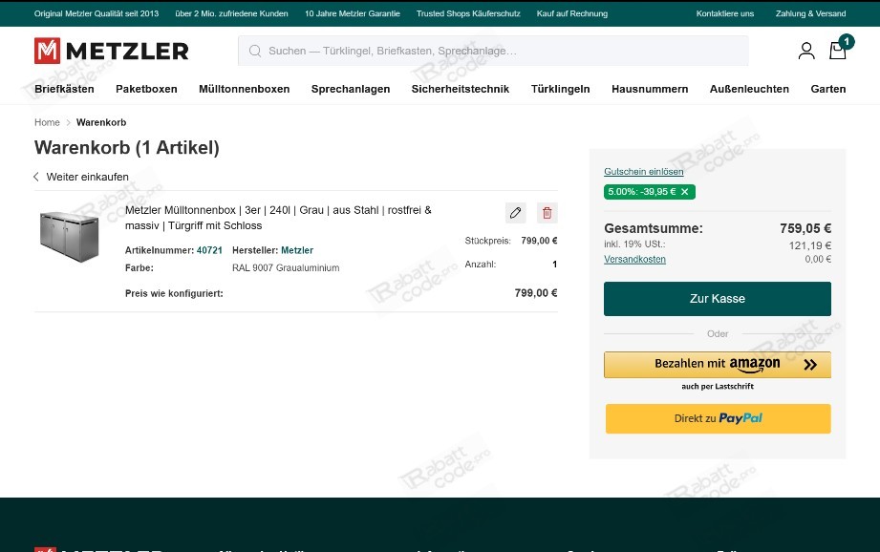
Task: Edit the cart item with pencil icon
Action: pos(515,213)
